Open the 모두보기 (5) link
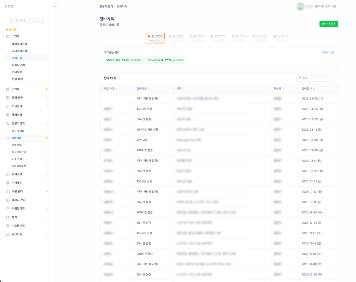 328,52
